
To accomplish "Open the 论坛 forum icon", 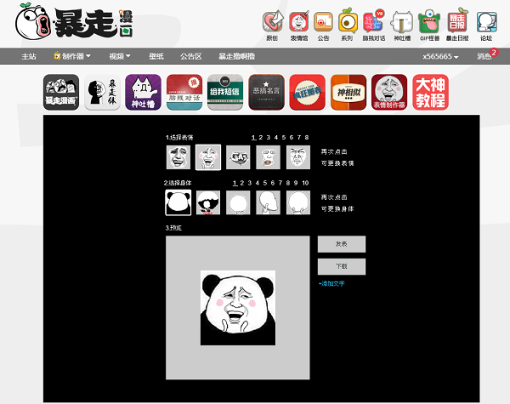I will pyautogui.click(x=486, y=26).
